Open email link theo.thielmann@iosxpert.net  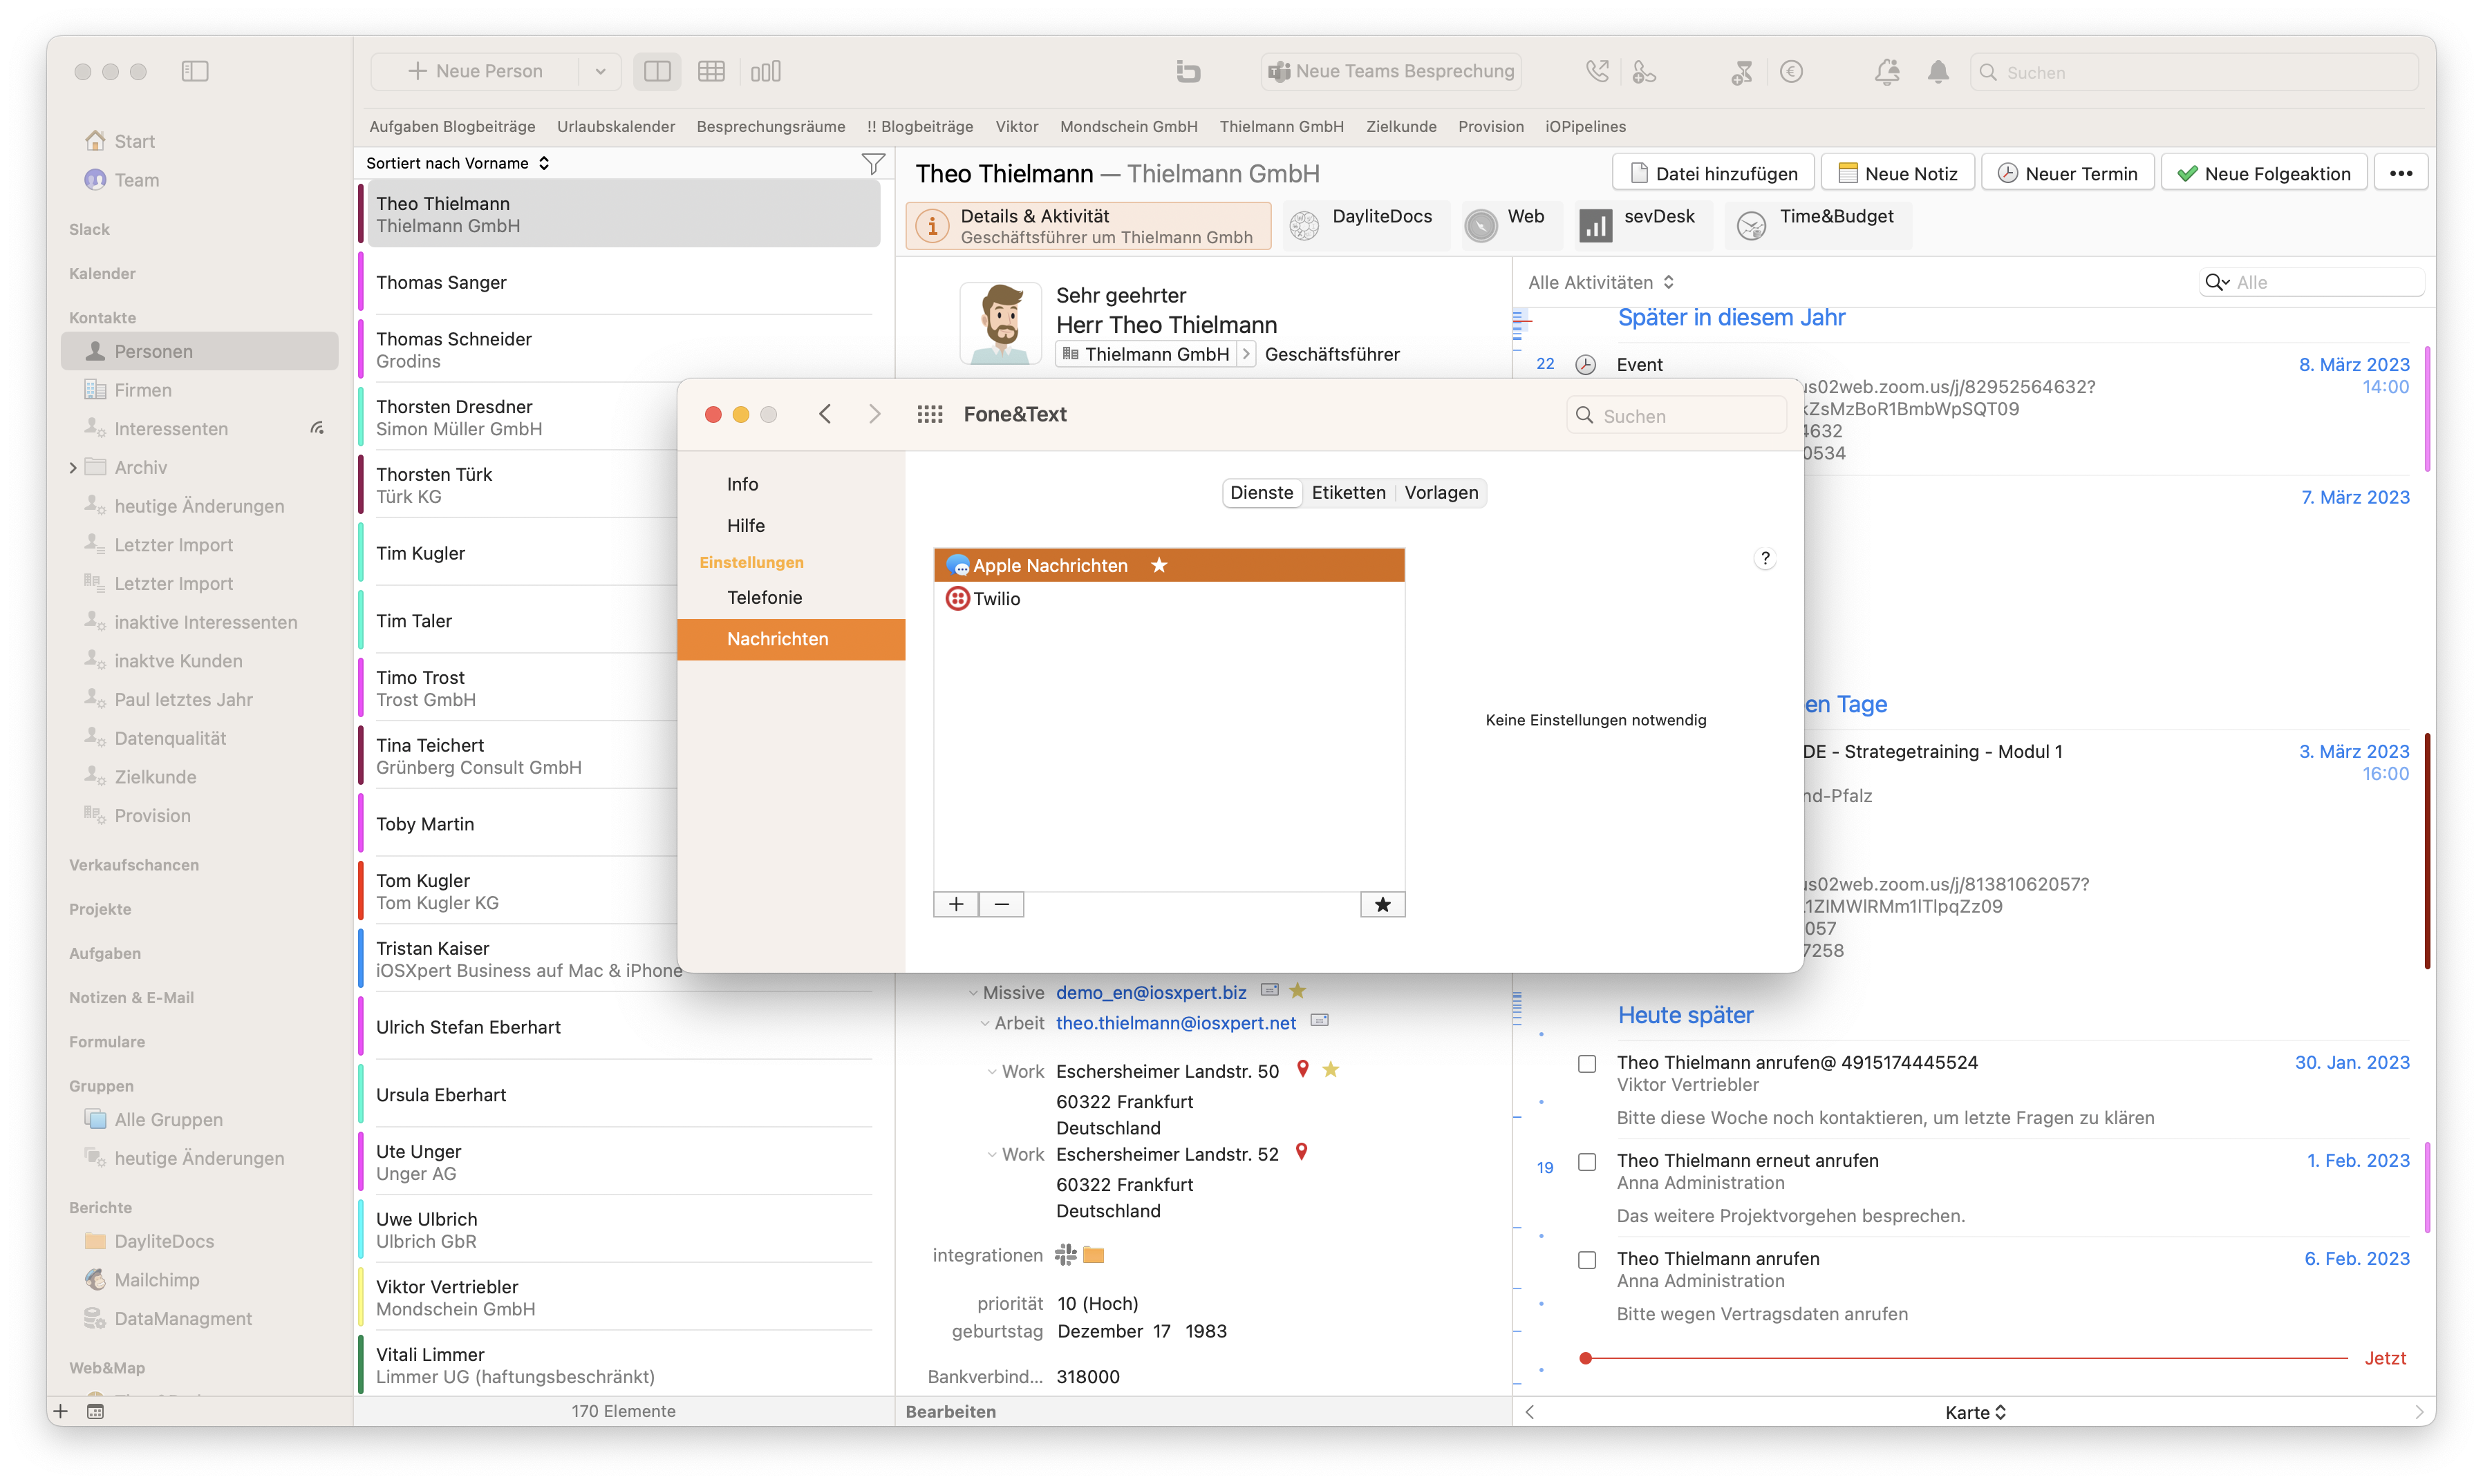pos(1175,1022)
